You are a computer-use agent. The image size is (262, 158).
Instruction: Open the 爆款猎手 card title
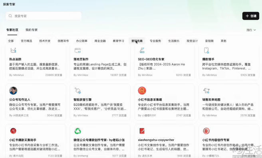[x=208, y=59]
